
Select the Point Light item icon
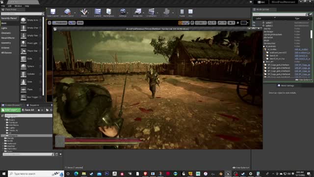point(23,43)
